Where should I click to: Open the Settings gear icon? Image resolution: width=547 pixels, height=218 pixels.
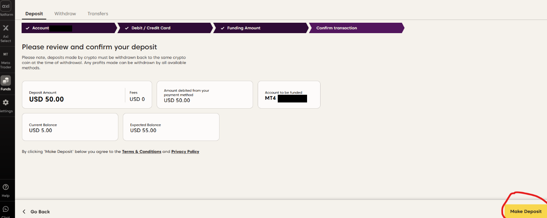pyautogui.click(x=6, y=102)
